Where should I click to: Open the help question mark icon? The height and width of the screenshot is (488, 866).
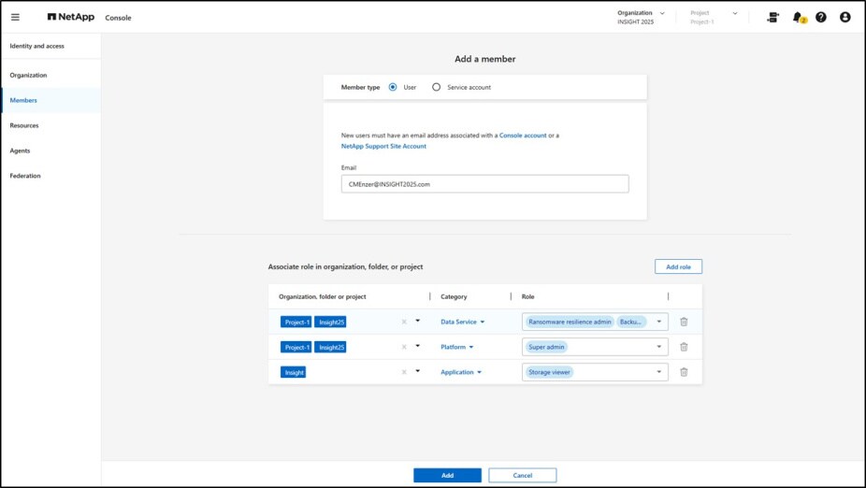[821, 17]
